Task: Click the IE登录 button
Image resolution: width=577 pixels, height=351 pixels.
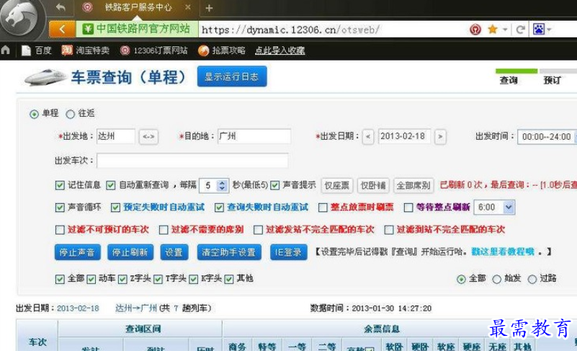Action: 288,252
